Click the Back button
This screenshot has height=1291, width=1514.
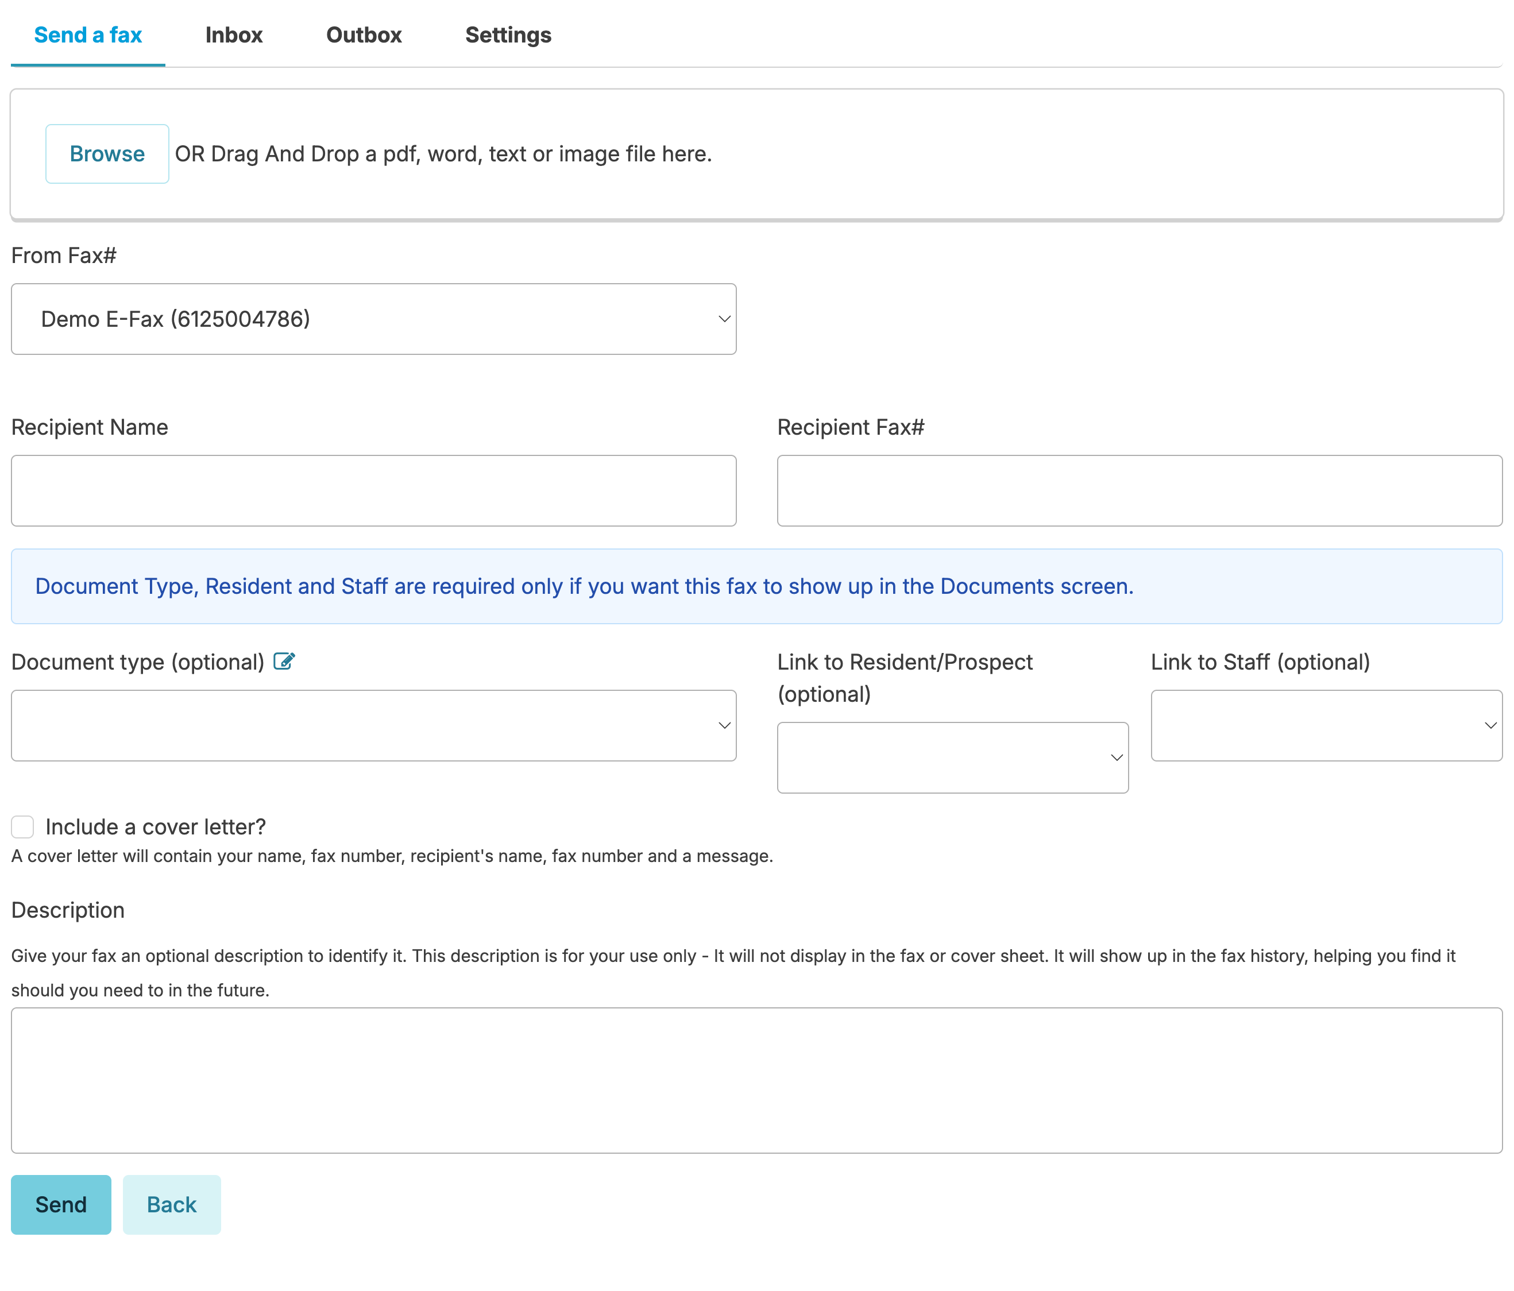pos(172,1205)
